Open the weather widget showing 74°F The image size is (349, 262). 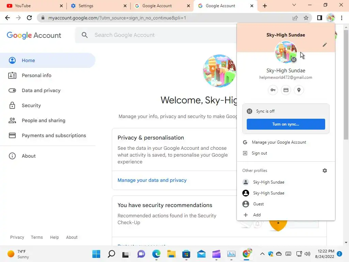(18, 254)
